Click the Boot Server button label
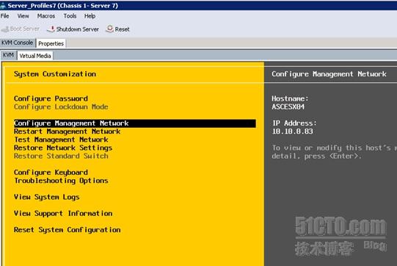Screen dimensions: 397x266 click(x=25, y=29)
